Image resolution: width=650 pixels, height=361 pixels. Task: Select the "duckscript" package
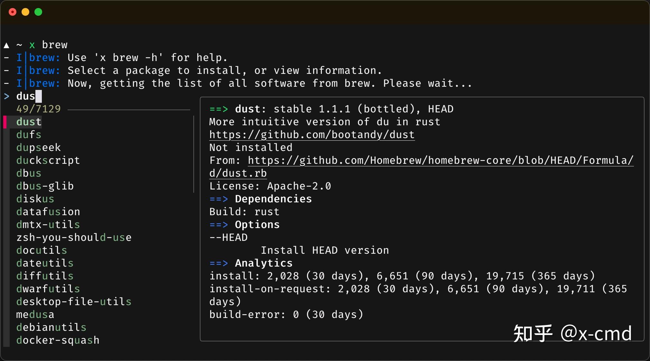click(48, 160)
